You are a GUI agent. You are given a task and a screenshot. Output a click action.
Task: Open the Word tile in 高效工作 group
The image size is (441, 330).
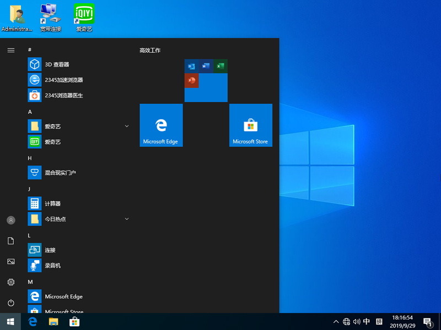click(206, 65)
